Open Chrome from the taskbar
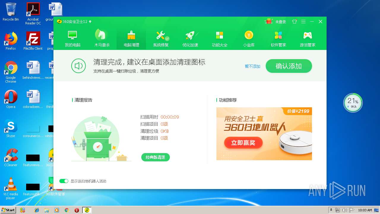Screen dimensions: 380x214 pyautogui.click(x=67, y=210)
